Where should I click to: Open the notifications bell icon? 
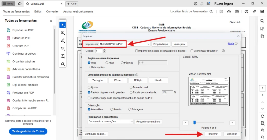pos(202,4)
